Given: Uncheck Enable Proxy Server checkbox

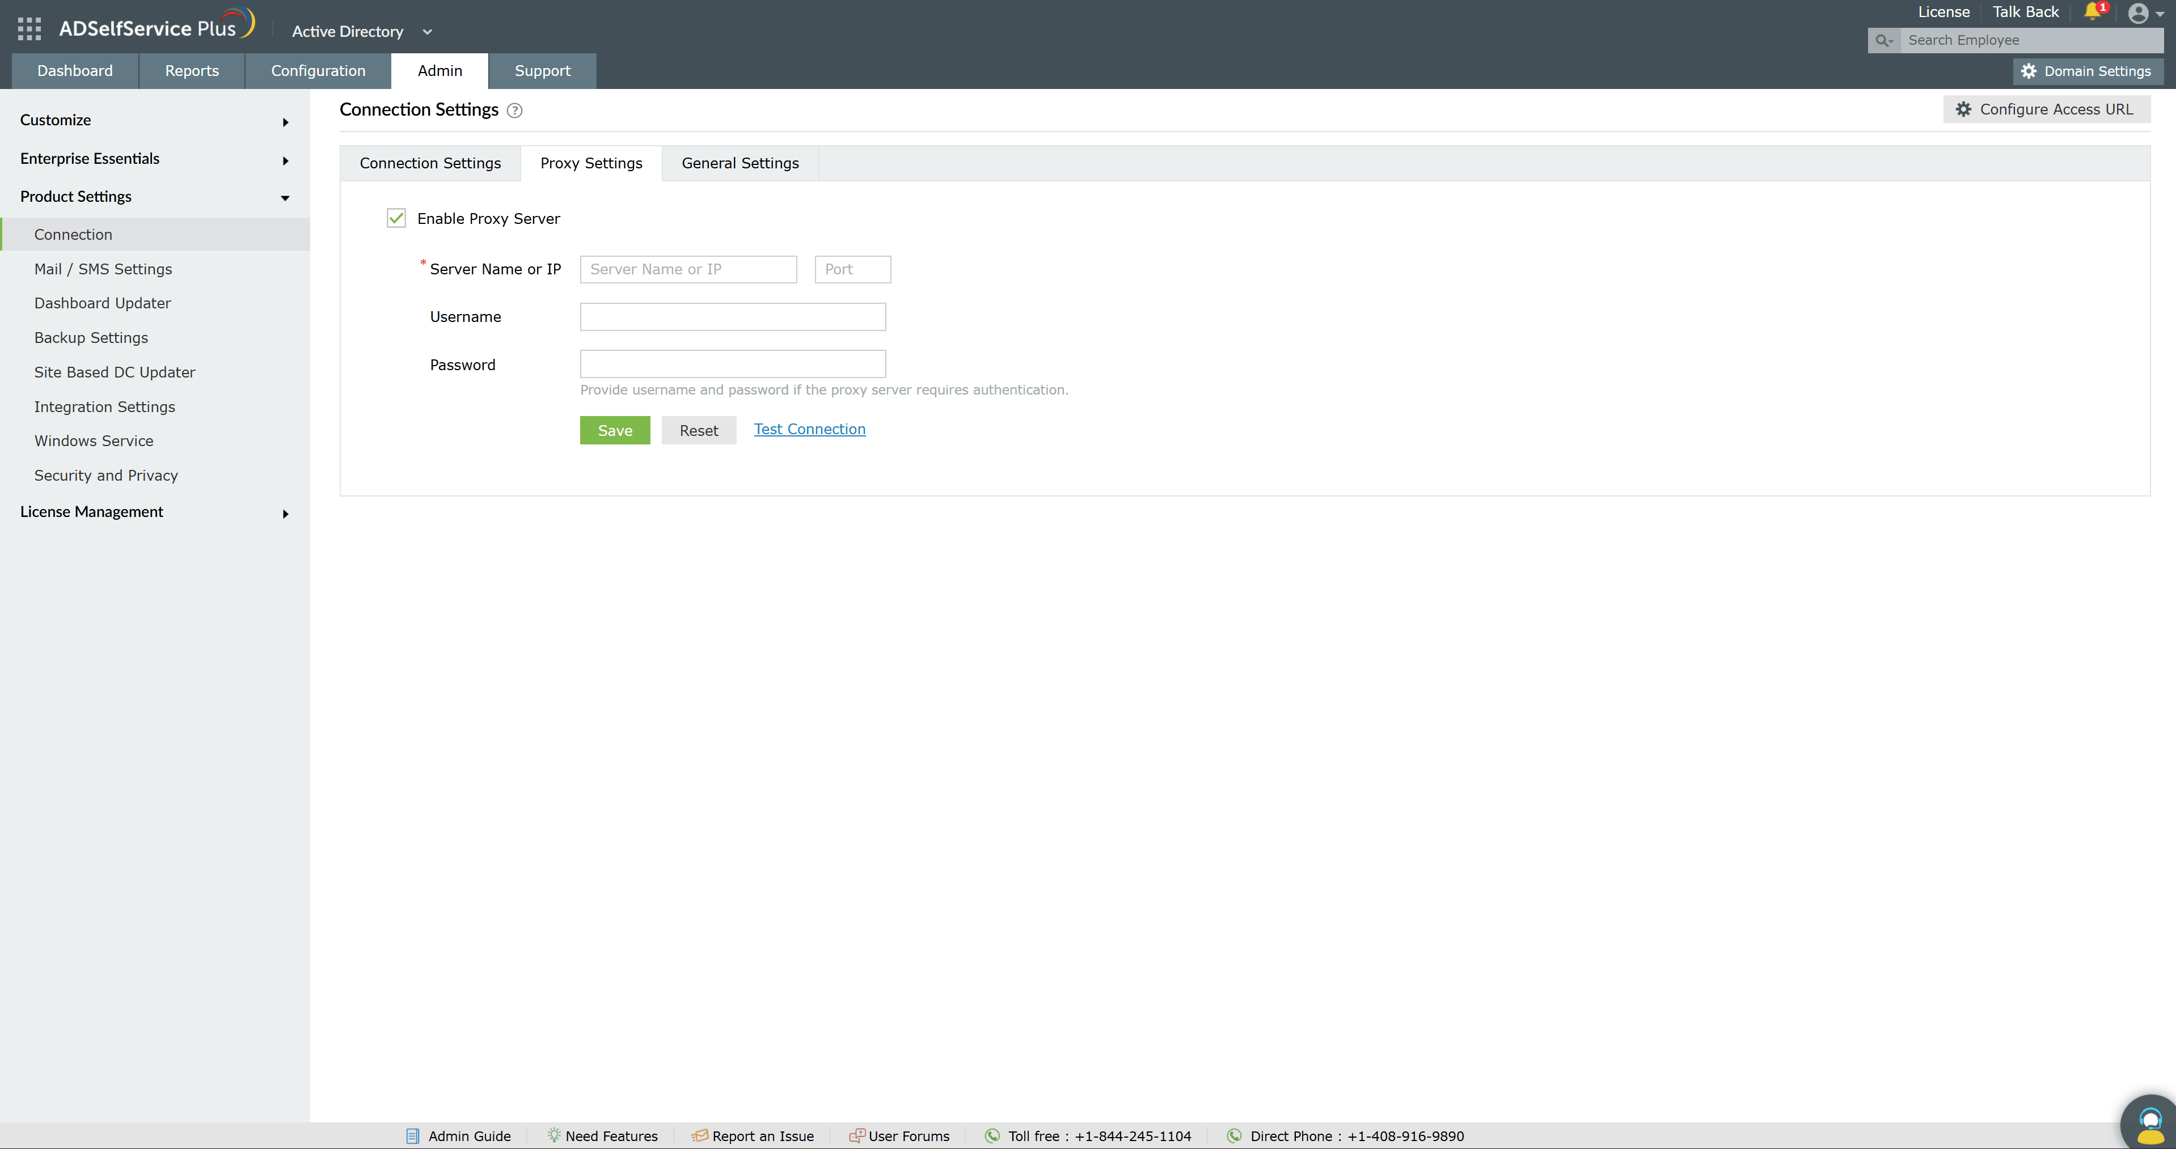Looking at the screenshot, I should (x=396, y=219).
